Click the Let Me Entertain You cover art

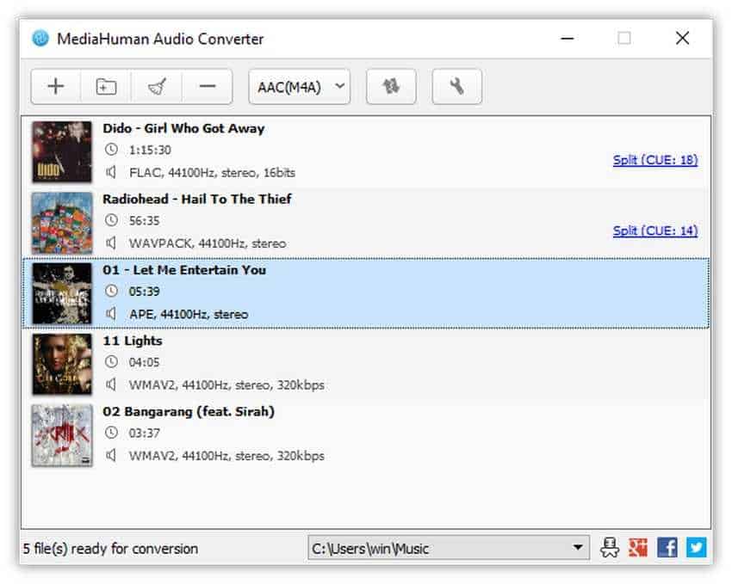[62, 293]
